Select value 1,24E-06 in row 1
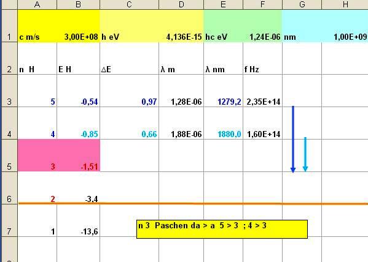 click(262, 26)
